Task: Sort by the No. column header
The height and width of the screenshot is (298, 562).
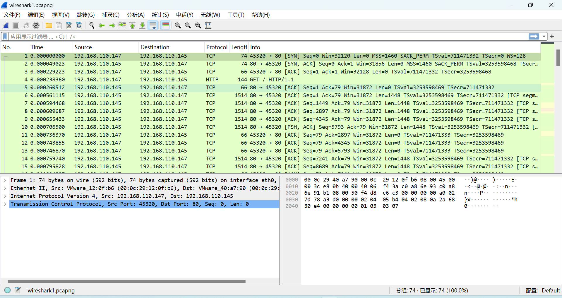Action: point(15,47)
